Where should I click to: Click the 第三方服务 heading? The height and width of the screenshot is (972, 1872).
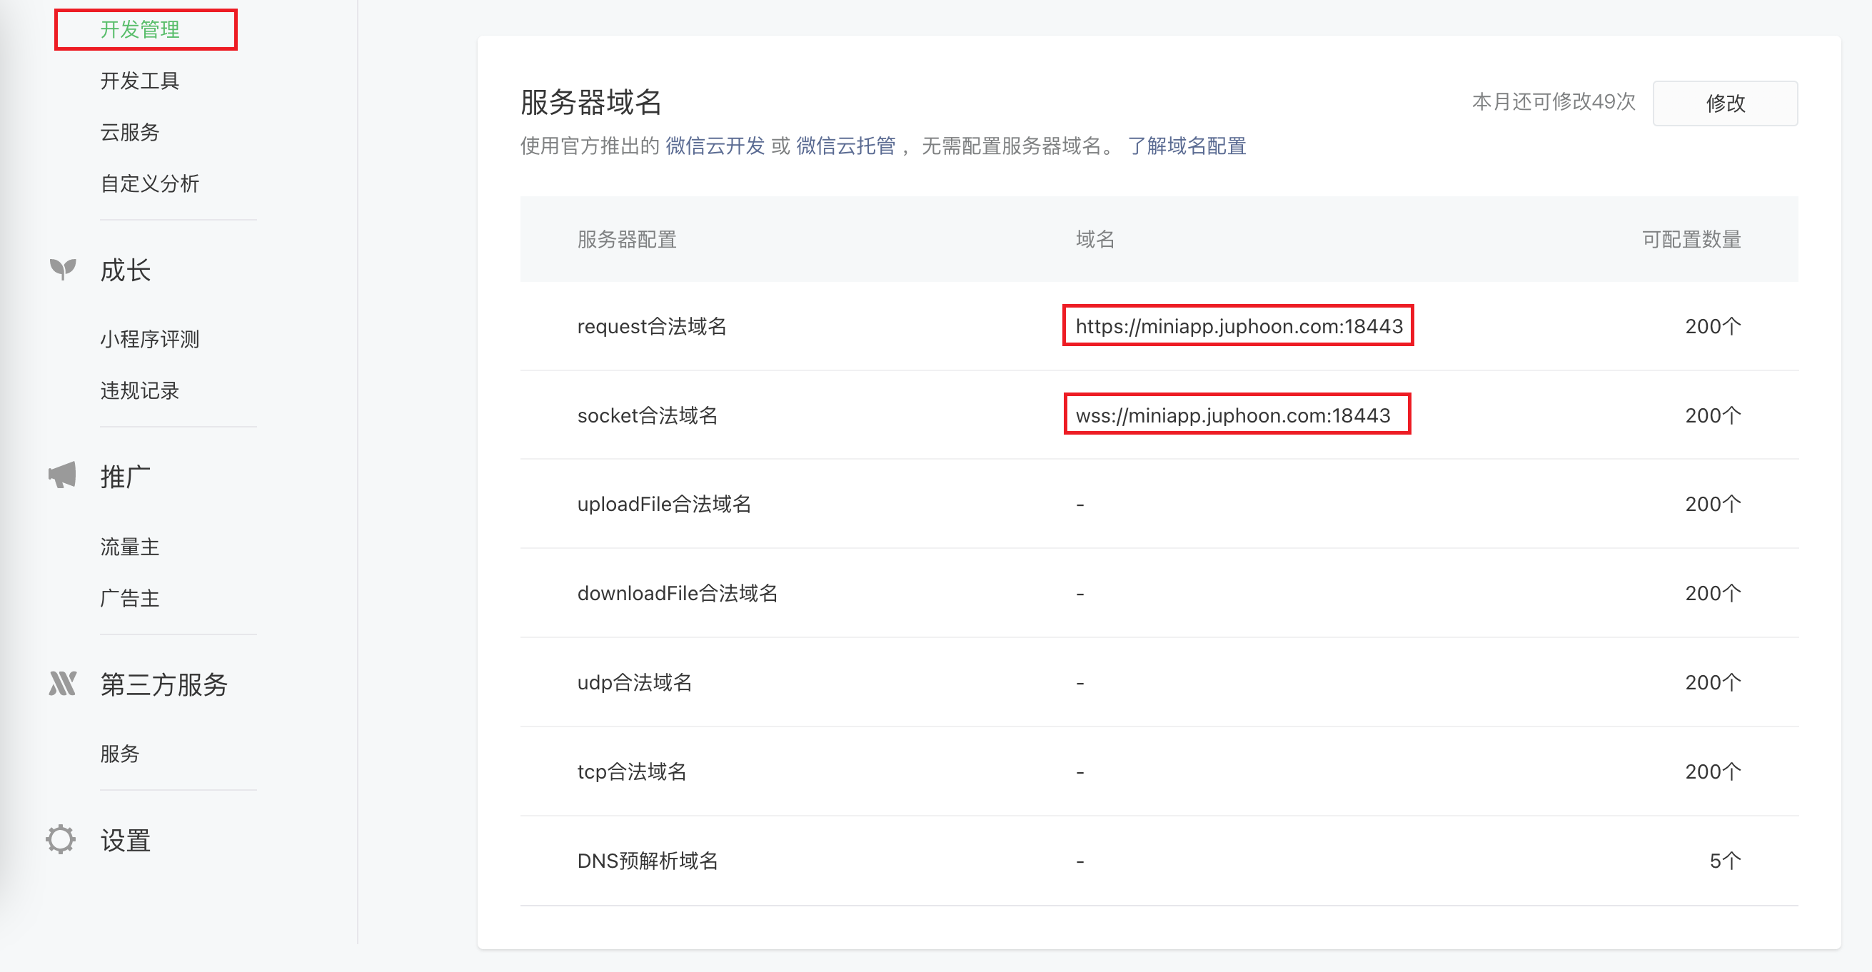(x=163, y=684)
